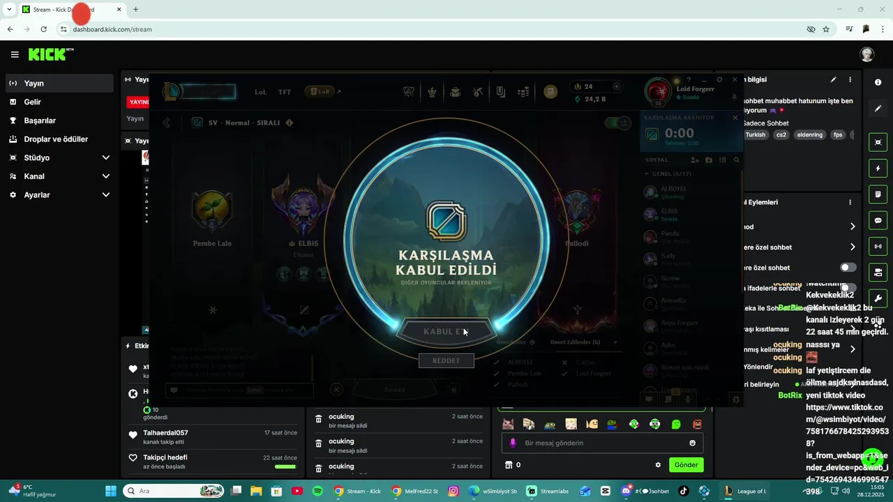Open stream info three-dot menu
The height and width of the screenshot is (502, 893).
pos(850,80)
